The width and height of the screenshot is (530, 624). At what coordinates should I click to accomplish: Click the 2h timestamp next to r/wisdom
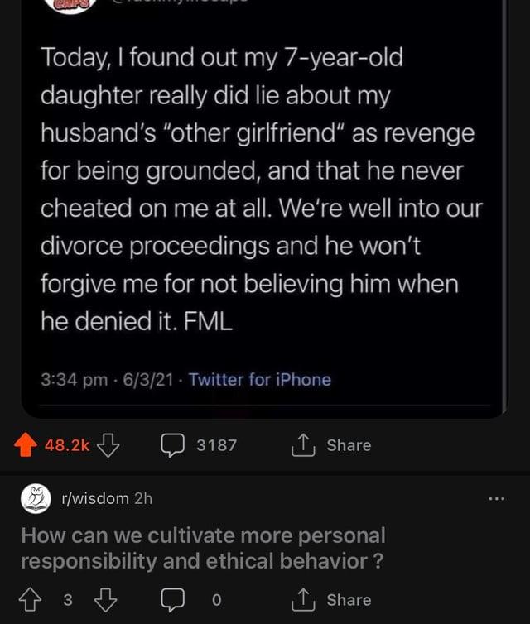pyautogui.click(x=143, y=498)
